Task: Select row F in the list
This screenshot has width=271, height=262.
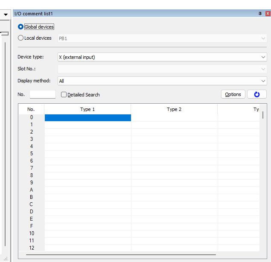Action: [32, 226]
